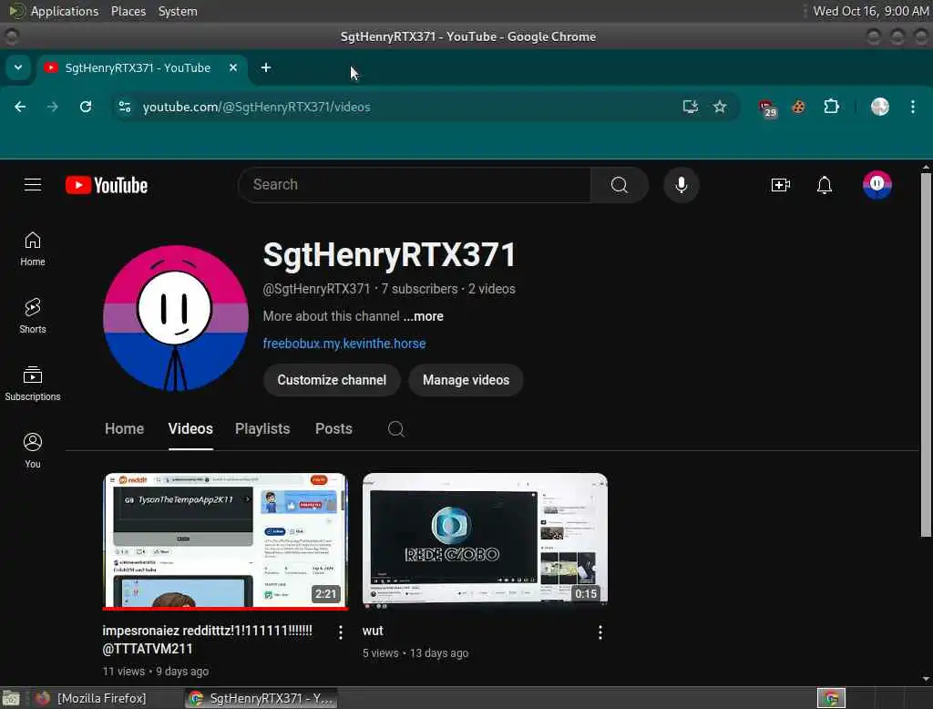Start voice search with microphone icon

[x=682, y=185]
